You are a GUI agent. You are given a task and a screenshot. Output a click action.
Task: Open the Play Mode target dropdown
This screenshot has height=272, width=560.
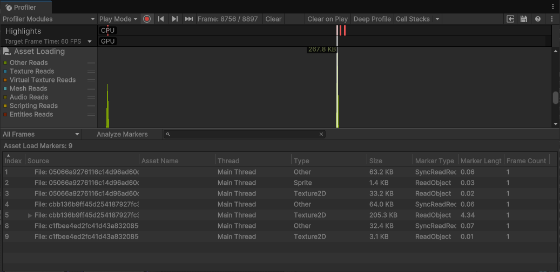[x=119, y=19]
